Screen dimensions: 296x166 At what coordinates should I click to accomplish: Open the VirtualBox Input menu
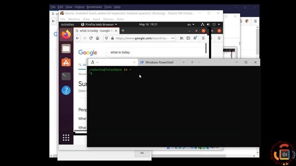pos(96,19)
